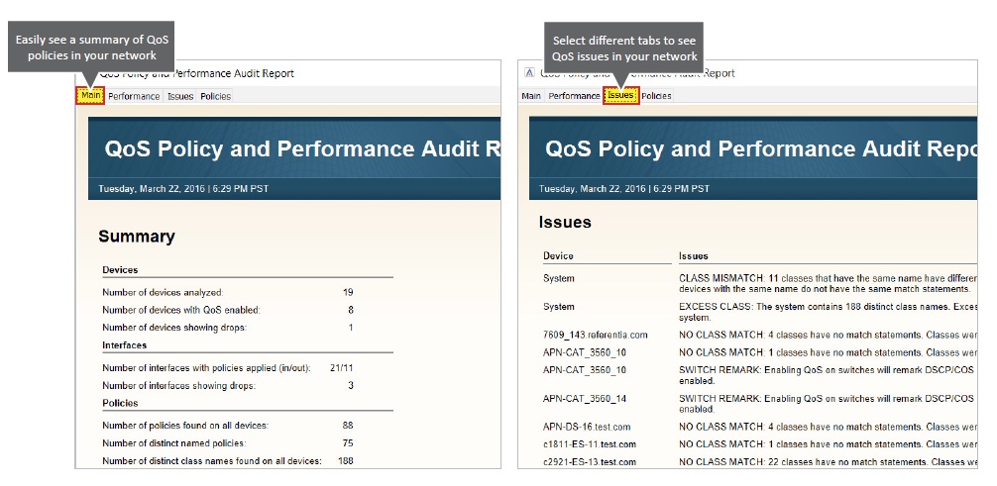Click the c1811-ES-11.test.com device entry
997x486 pixels.
point(590,444)
